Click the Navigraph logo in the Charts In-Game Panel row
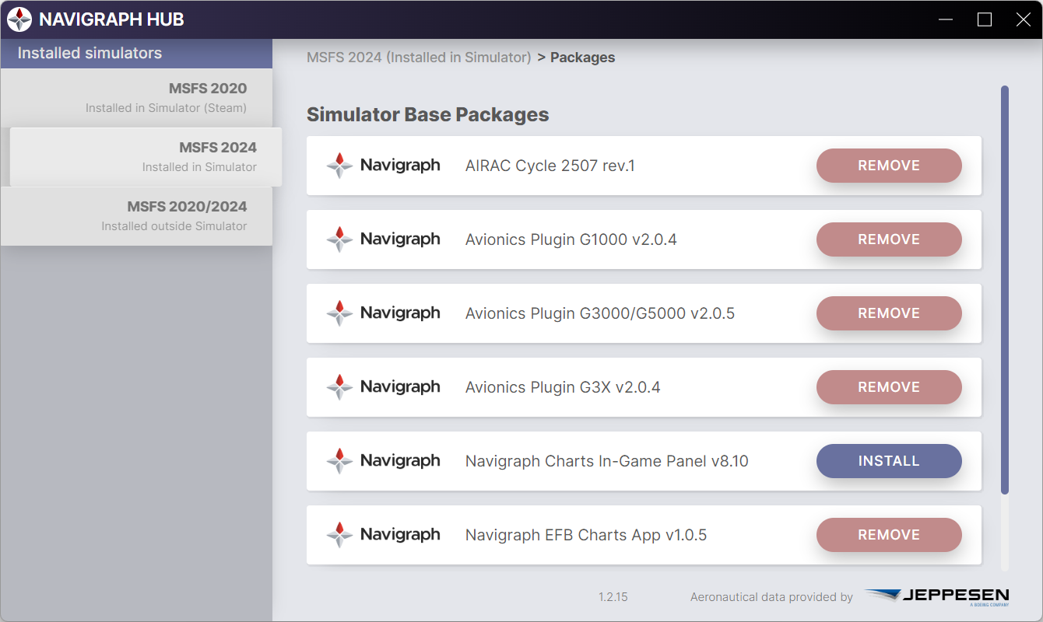 (x=383, y=461)
